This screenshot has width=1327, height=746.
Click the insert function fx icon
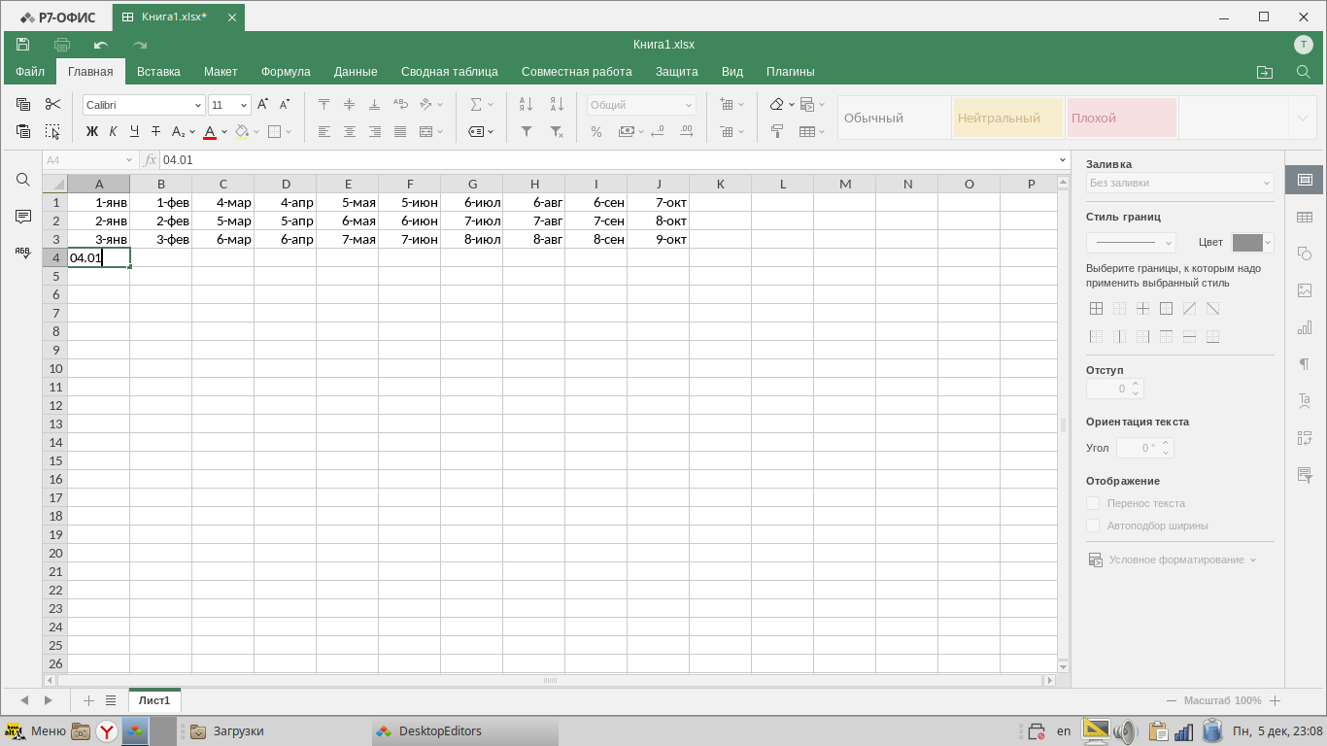pos(151,160)
